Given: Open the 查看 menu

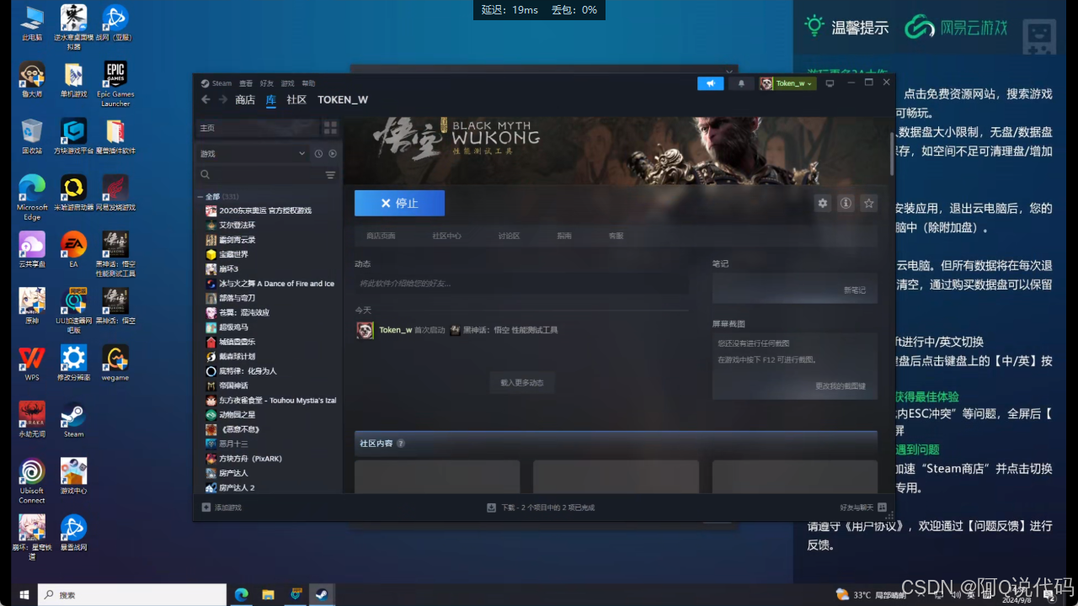Looking at the screenshot, I should coord(245,83).
